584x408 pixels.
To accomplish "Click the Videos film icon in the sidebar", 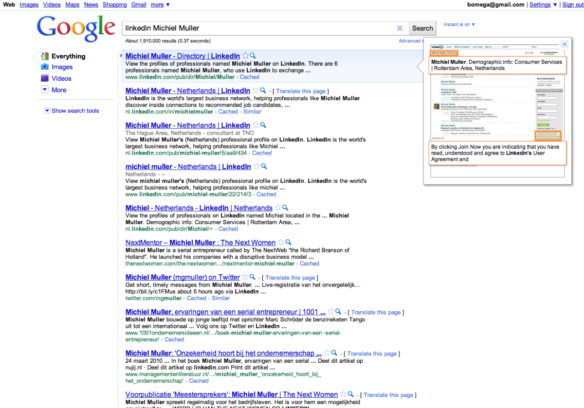I will 45,78.
